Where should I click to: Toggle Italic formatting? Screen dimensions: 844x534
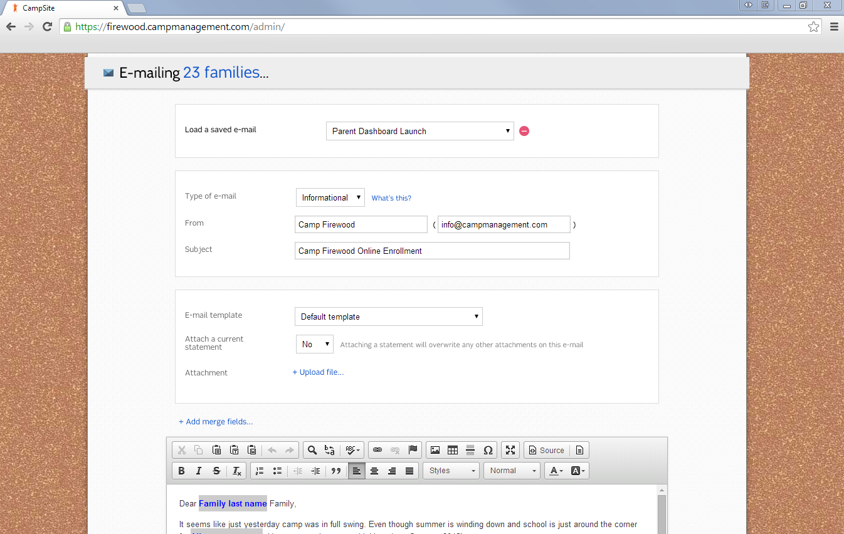199,471
